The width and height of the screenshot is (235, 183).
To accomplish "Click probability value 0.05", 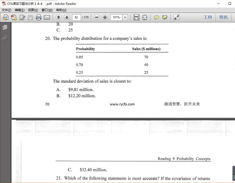I will point(79,57).
